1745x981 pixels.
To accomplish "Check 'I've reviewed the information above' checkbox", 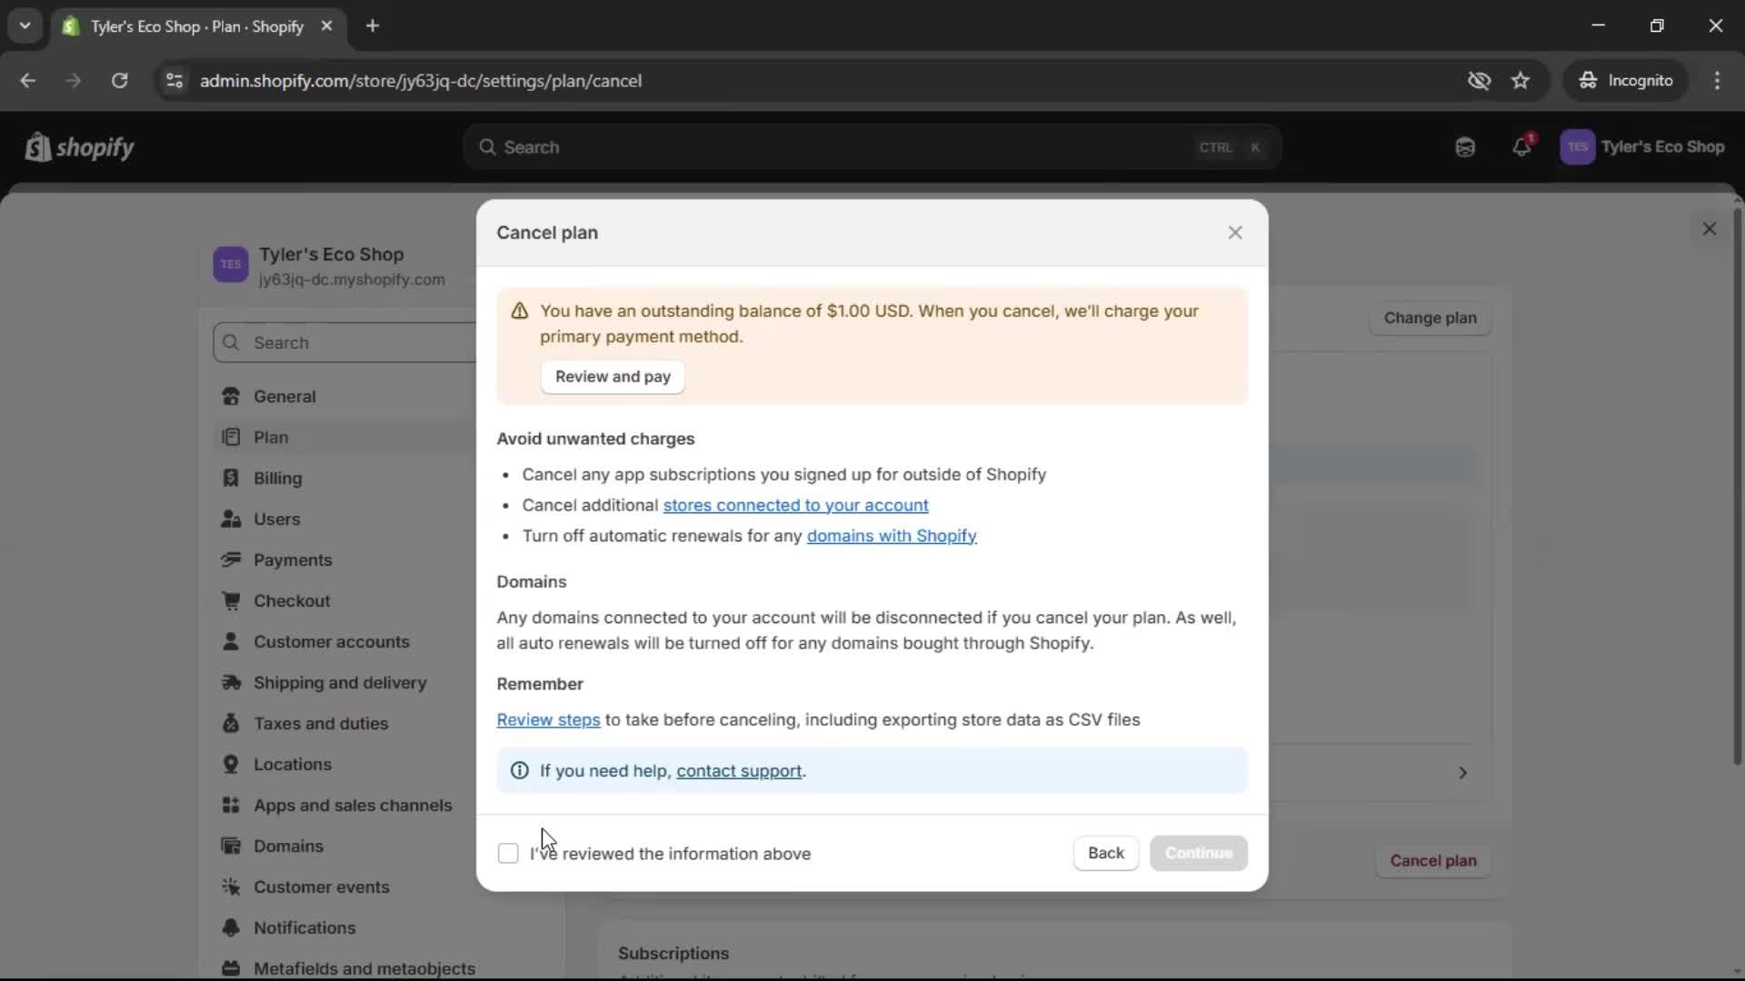I will pyautogui.click(x=508, y=853).
